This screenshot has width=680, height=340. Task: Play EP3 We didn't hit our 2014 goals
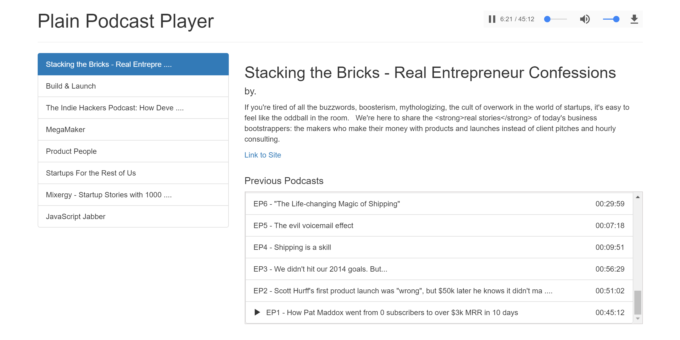click(439, 269)
